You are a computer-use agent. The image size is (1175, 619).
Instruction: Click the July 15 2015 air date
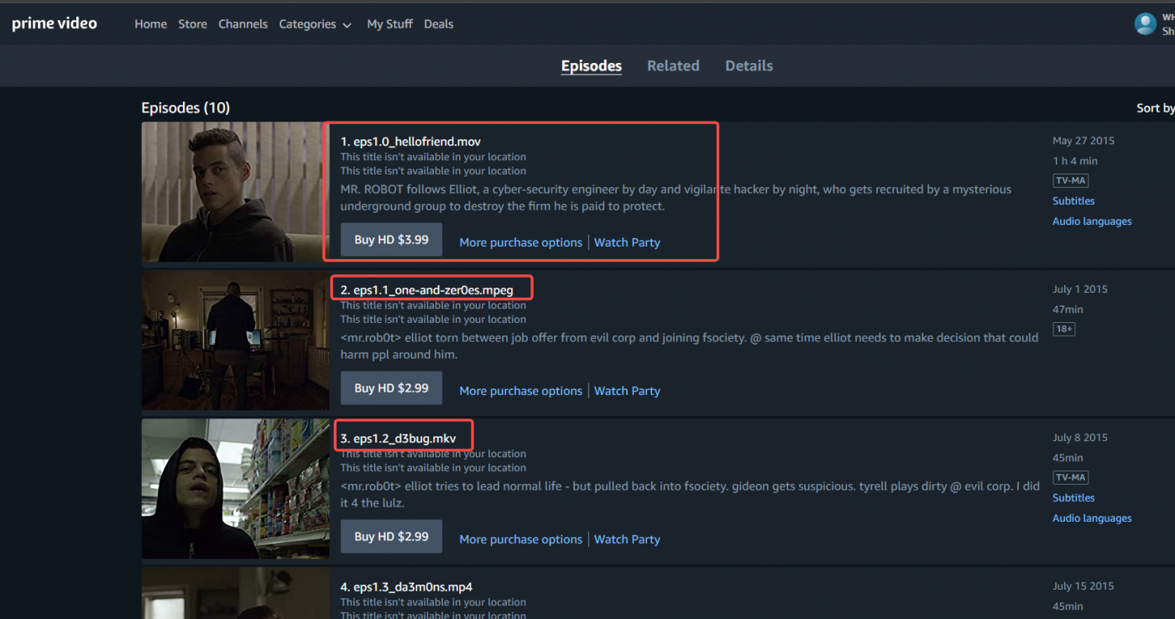tap(1083, 586)
